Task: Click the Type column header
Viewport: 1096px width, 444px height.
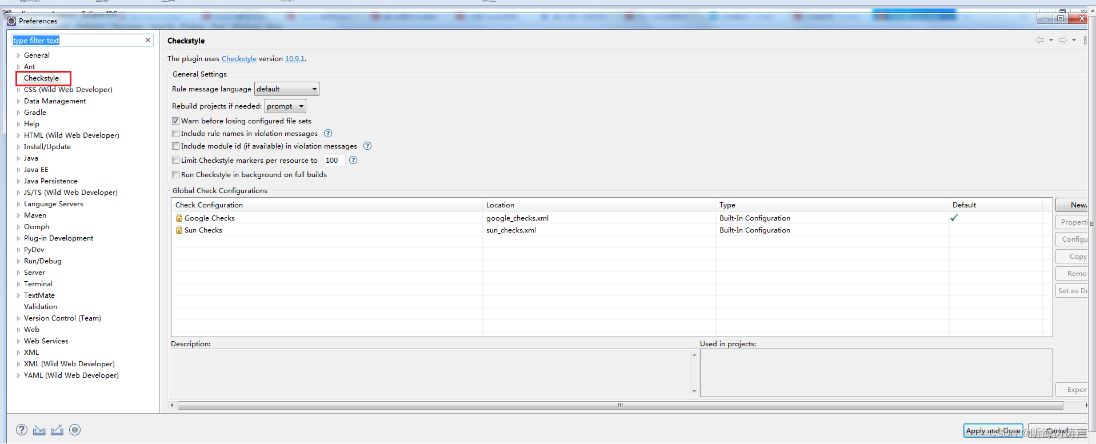Action: tap(833, 205)
